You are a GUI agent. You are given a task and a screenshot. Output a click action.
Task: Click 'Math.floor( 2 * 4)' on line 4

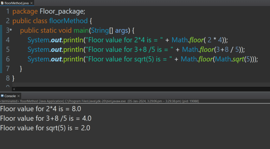point(198,40)
